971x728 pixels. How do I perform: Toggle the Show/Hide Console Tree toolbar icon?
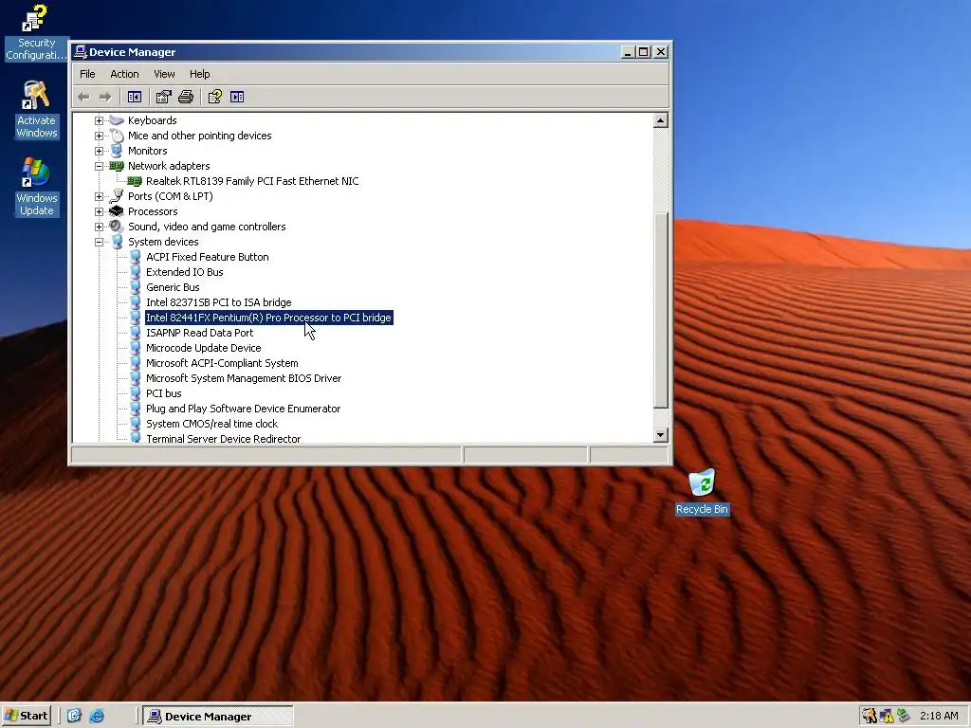tap(135, 97)
